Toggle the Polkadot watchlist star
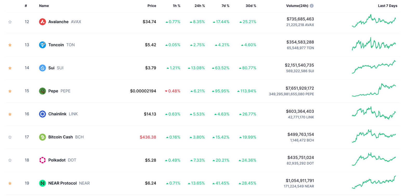The height and width of the screenshot is (196, 416). tap(10, 160)
